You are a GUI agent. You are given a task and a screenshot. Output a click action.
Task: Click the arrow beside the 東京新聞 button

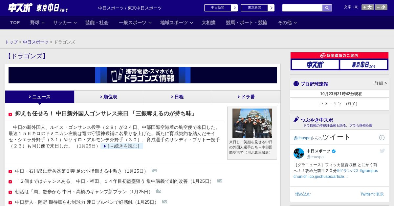click(x=271, y=8)
